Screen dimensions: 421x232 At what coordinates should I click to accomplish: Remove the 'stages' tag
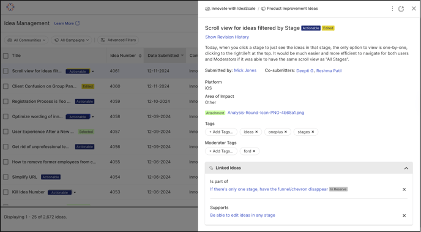click(x=313, y=132)
